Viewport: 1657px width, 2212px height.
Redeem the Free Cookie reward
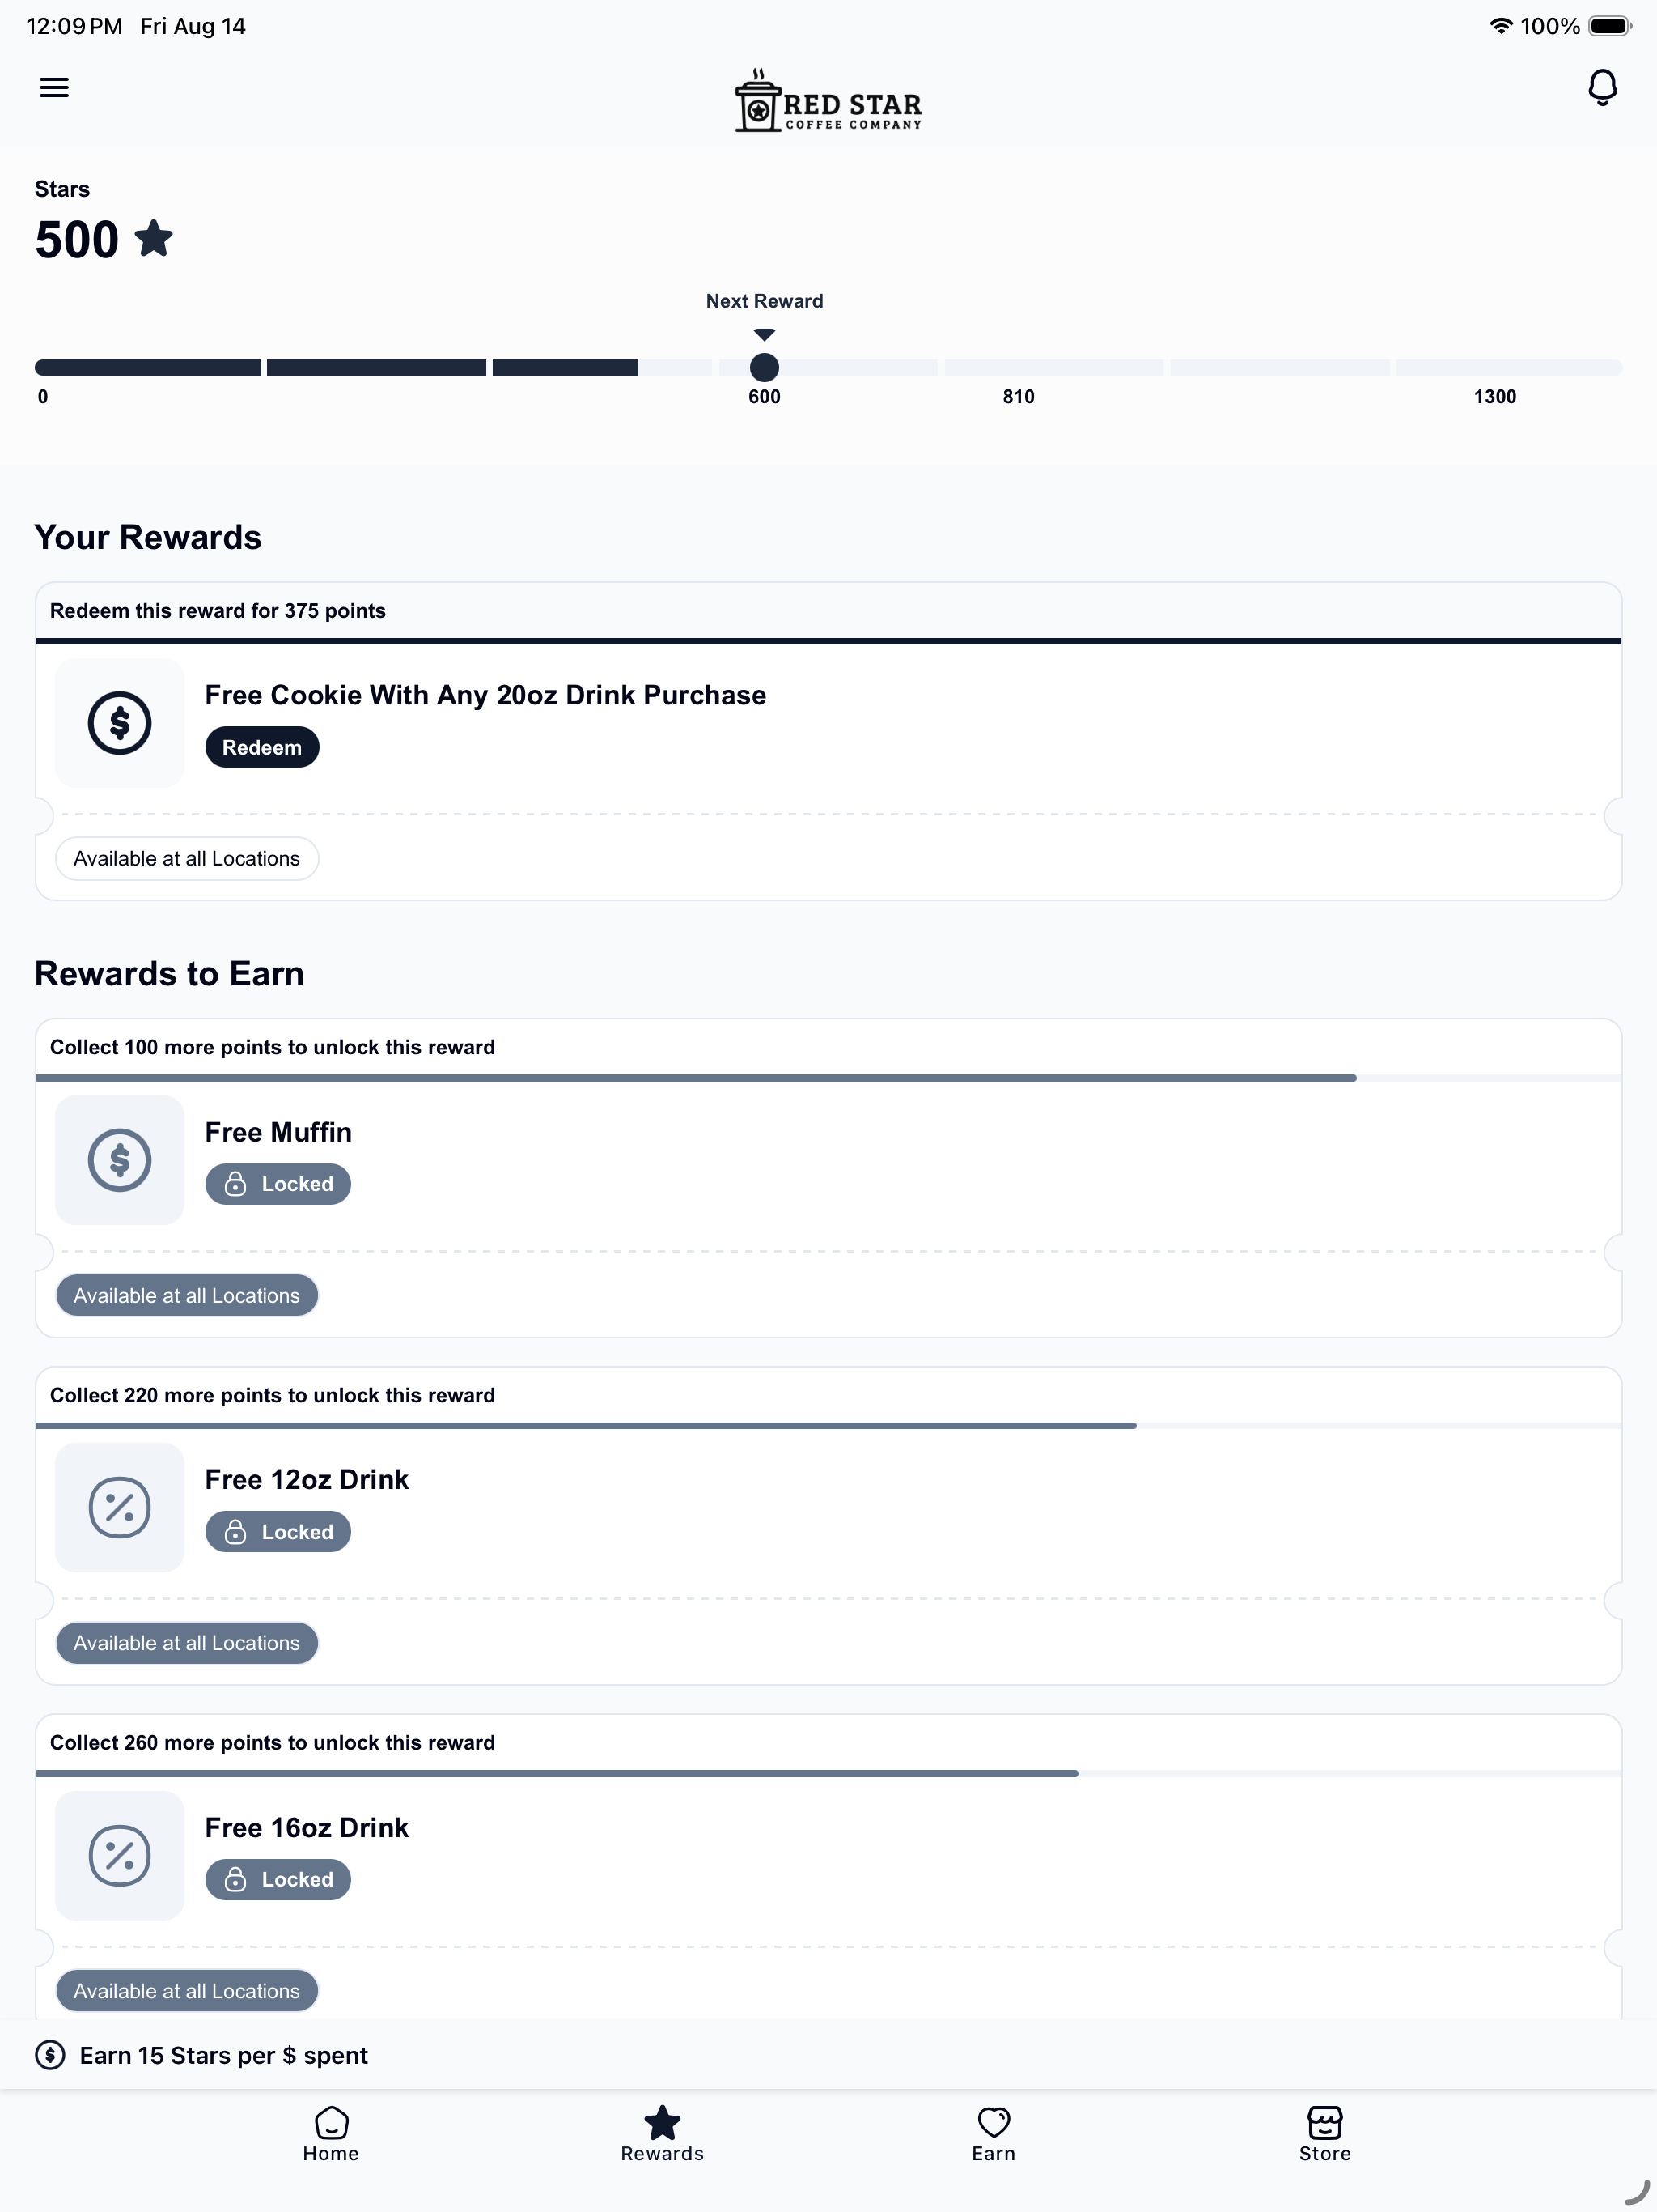(262, 747)
